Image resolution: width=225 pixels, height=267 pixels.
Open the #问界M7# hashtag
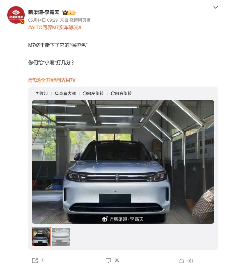click(x=64, y=80)
